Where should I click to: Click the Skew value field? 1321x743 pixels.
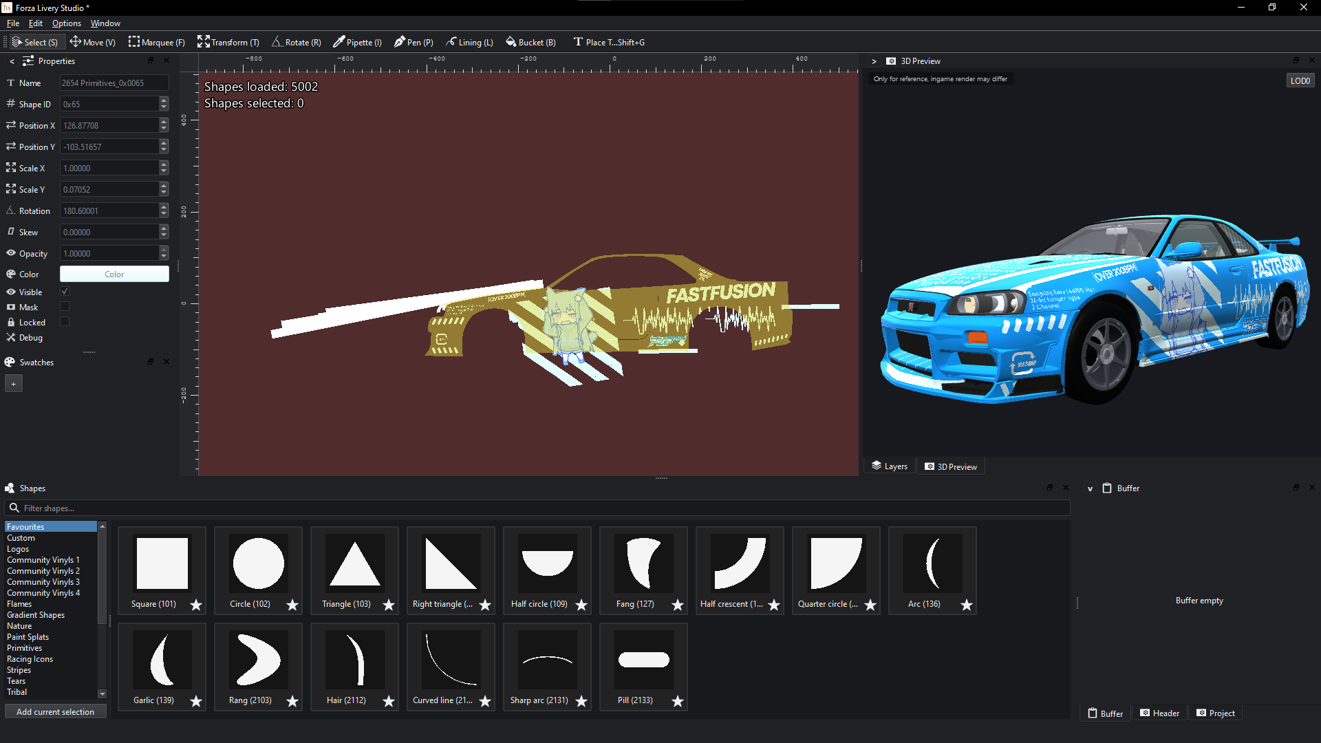109,232
